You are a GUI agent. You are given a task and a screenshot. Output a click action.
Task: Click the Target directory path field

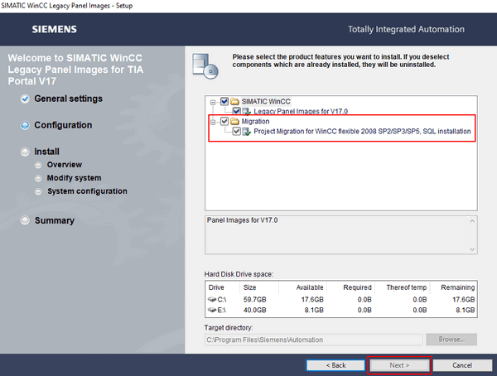(313, 340)
